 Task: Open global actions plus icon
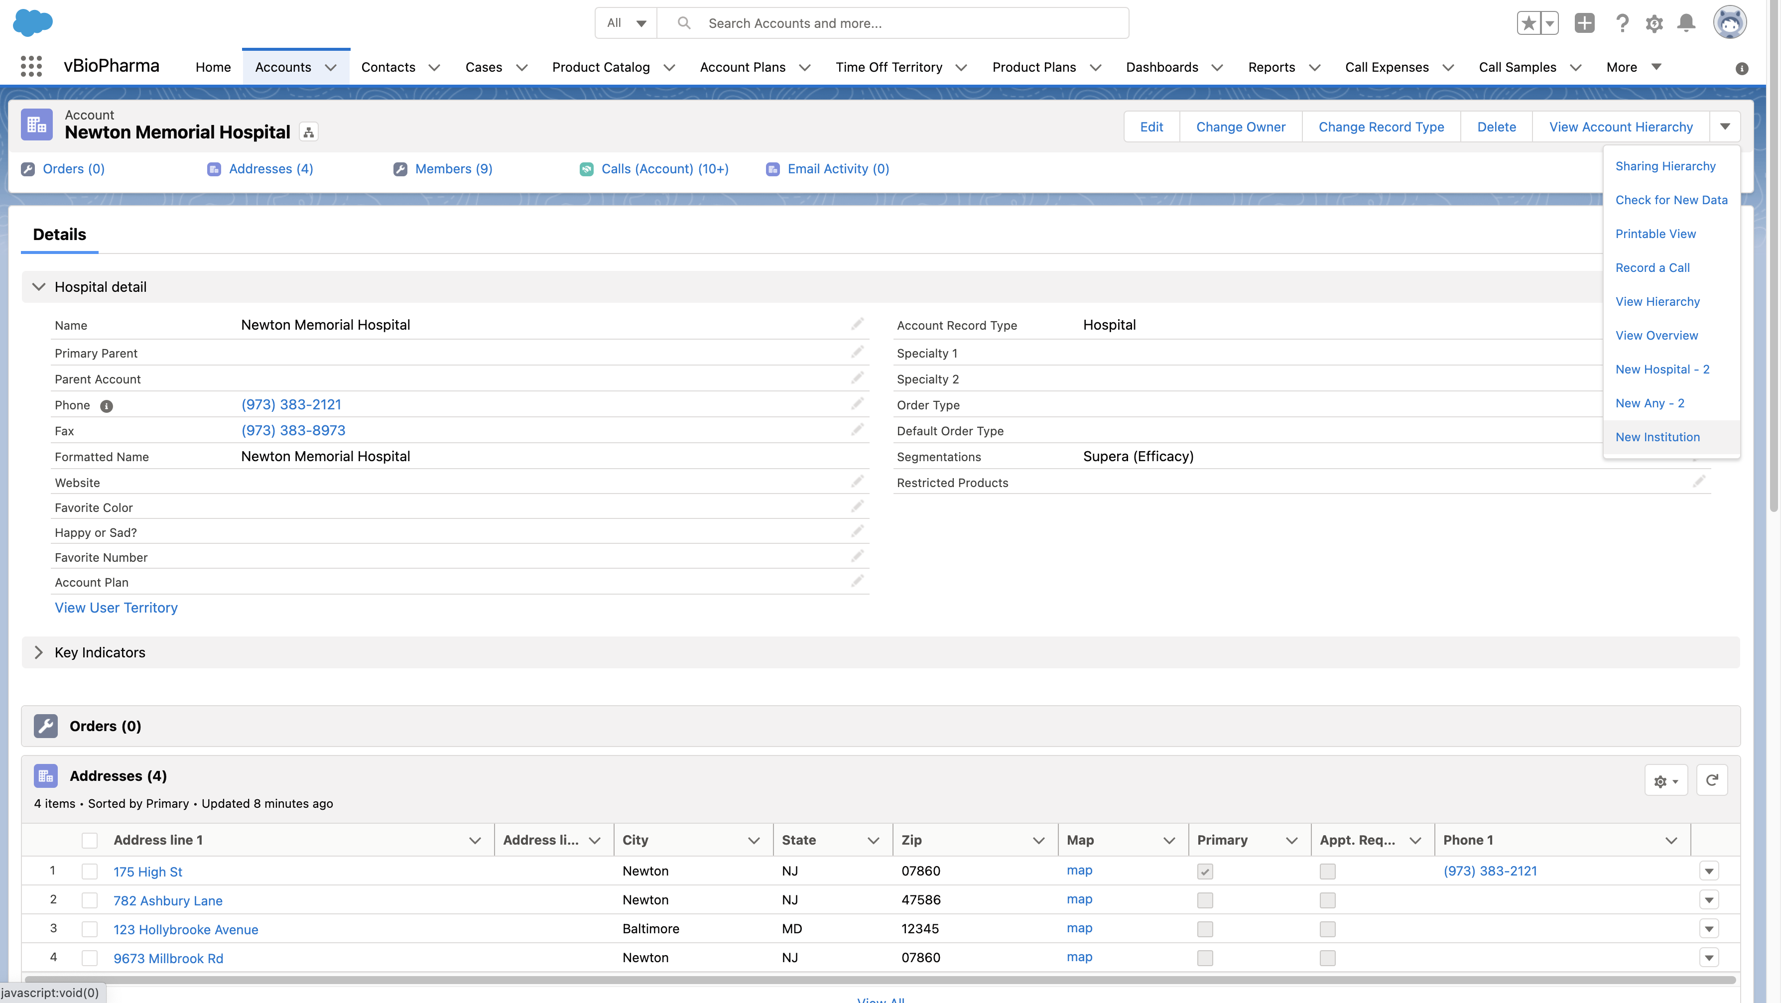point(1584,23)
